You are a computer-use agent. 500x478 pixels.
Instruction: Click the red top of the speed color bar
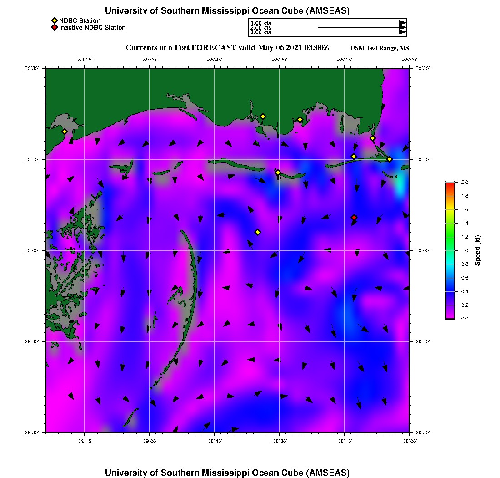[450, 184]
